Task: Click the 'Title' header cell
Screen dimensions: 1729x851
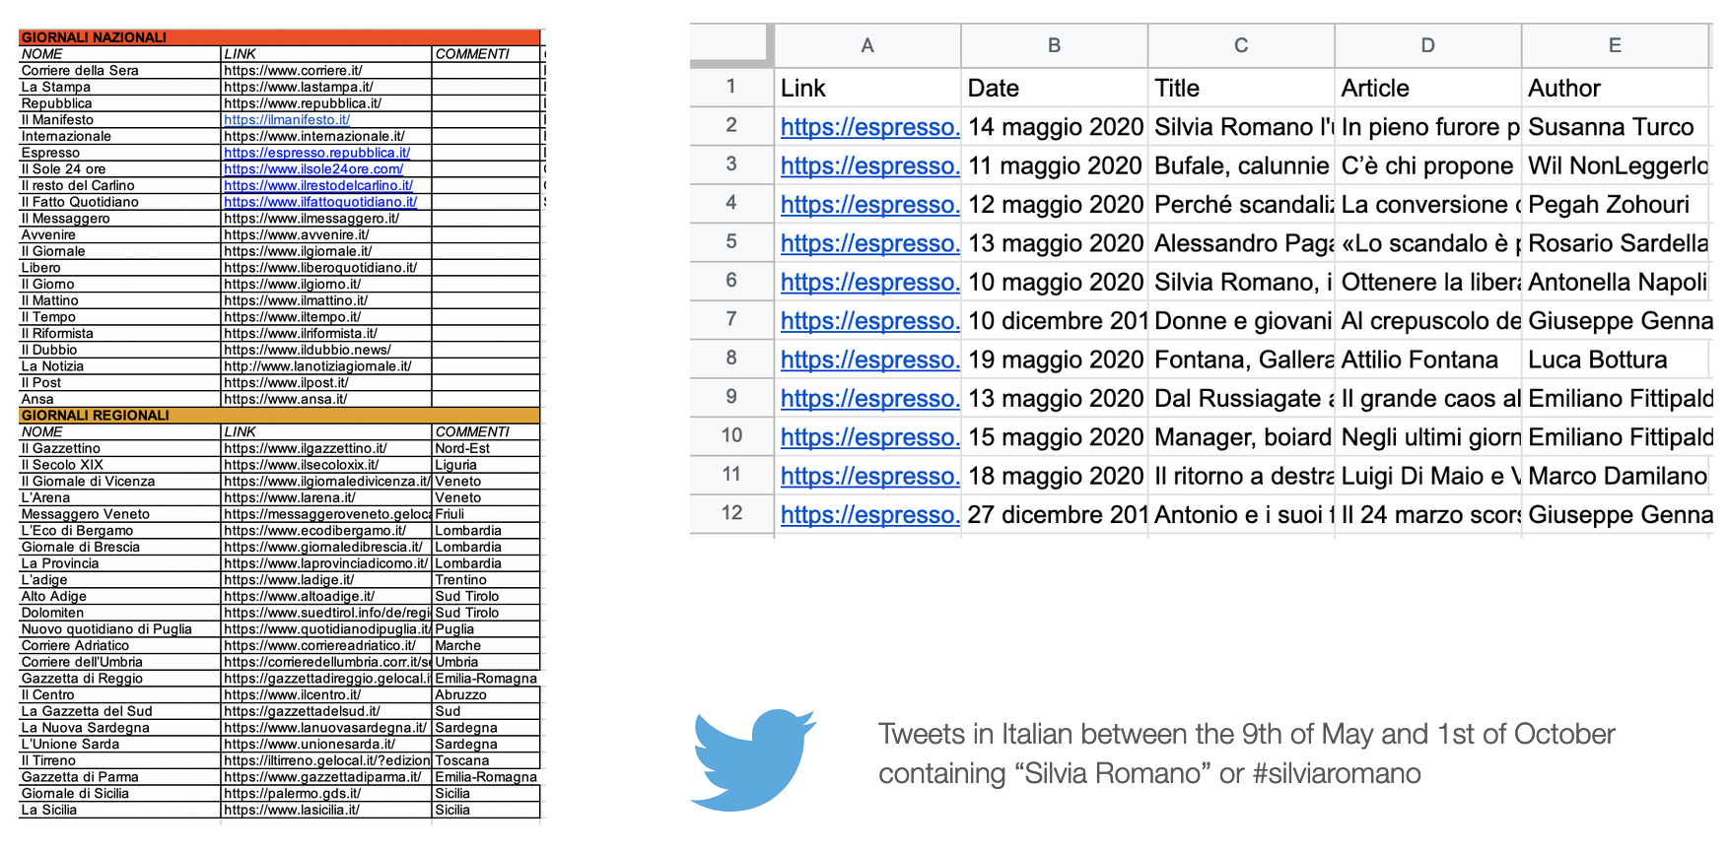Action: coord(1241,88)
